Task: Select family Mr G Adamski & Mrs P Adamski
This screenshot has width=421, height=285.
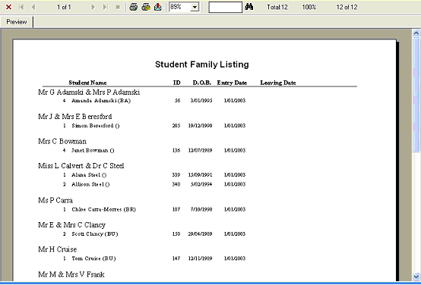Action: (x=89, y=92)
